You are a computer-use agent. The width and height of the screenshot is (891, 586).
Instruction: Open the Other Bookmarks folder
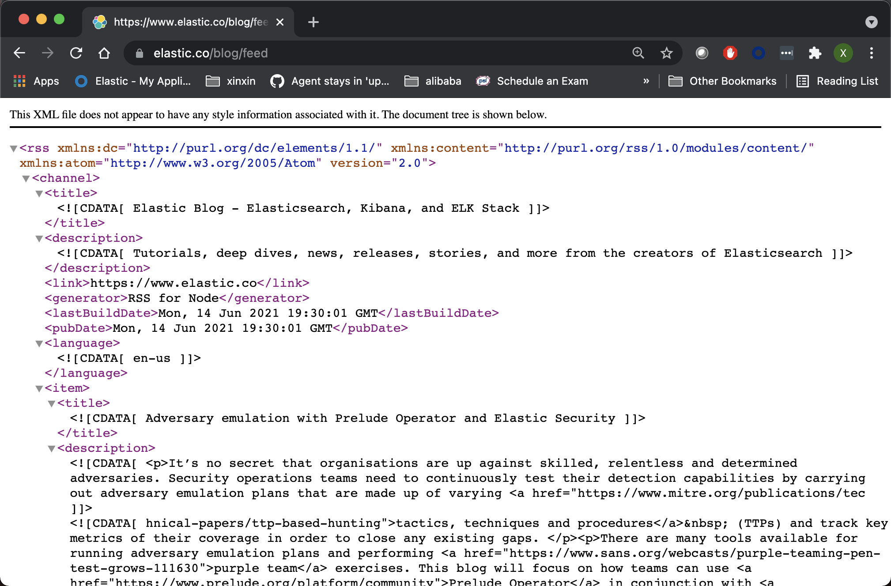click(723, 81)
